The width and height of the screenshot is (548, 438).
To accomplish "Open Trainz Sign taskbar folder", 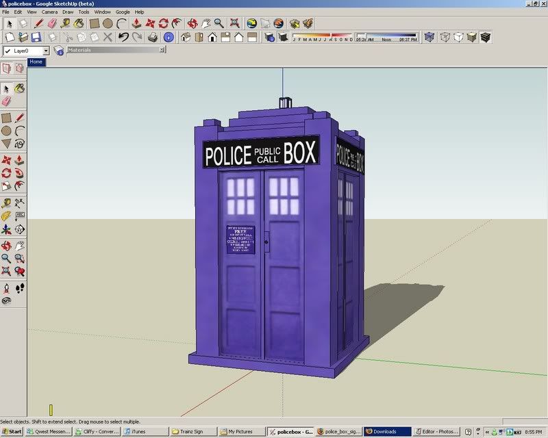I will point(192,432).
